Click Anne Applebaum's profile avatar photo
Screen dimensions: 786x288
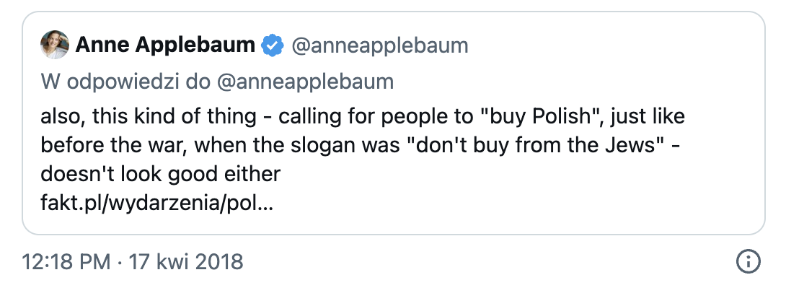pyautogui.click(x=55, y=45)
